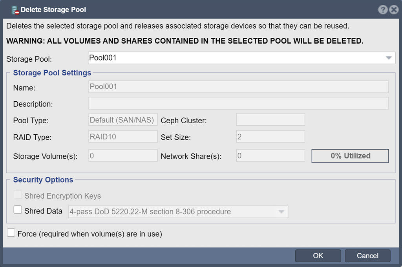Click the empty Description field
Screen dimensions: 402x267
tap(239, 103)
